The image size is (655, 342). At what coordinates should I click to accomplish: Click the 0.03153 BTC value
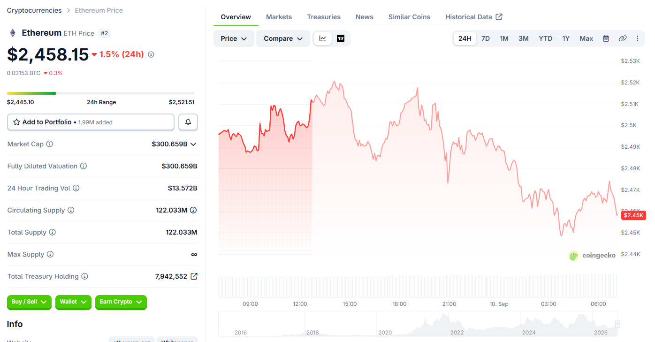[23, 73]
